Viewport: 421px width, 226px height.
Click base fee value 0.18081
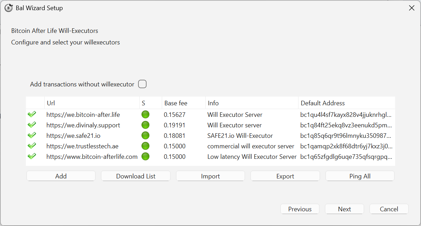click(x=175, y=135)
